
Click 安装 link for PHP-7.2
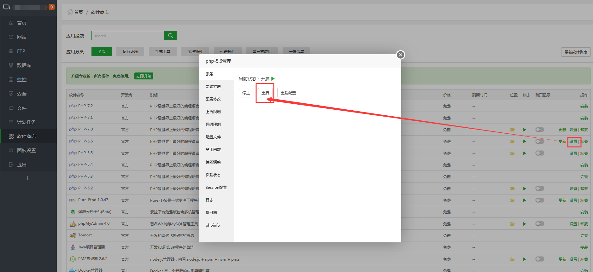pos(584,106)
